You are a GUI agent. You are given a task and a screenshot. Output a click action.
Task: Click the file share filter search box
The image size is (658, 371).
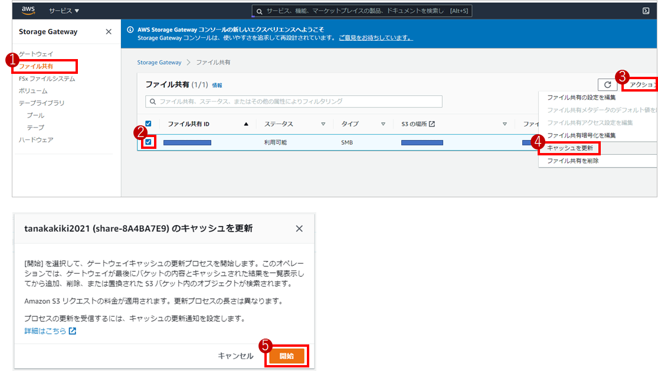coord(294,101)
